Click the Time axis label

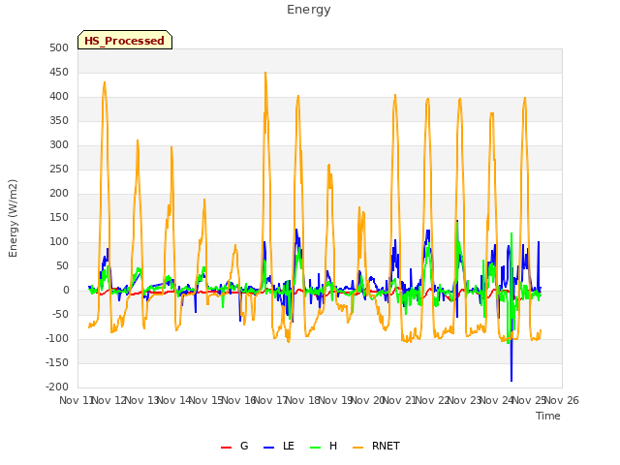(x=548, y=416)
